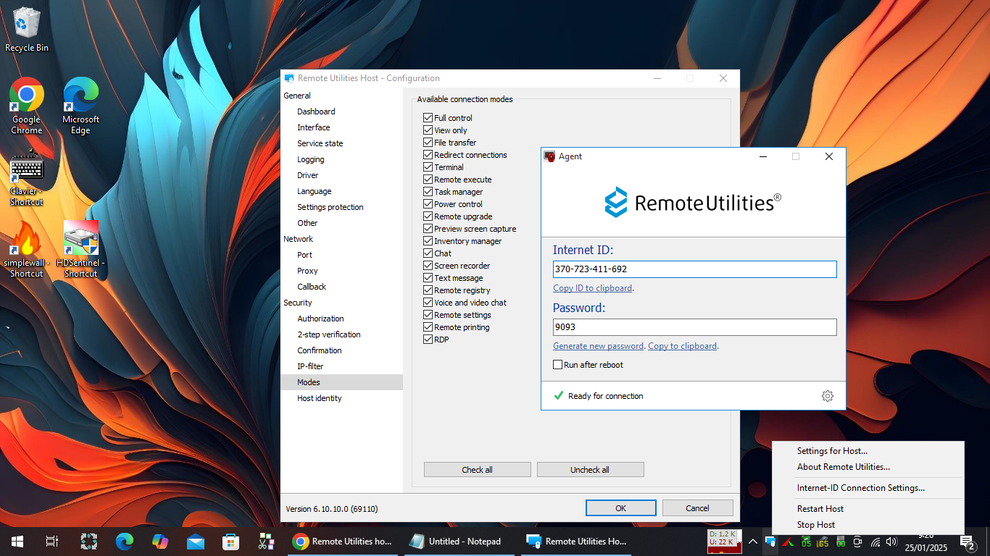
Task: Open the Mail app in the taskbar
Action: (196, 541)
